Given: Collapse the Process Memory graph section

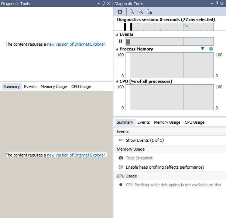Looking at the screenshot, I should click(117, 49).
